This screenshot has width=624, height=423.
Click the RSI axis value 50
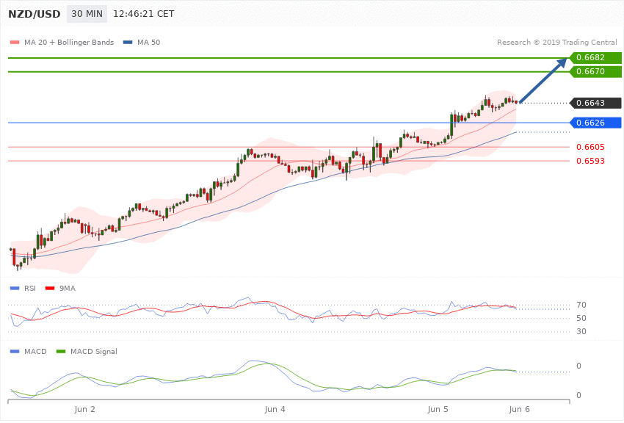pyautogui.click(x=581, y=318)
